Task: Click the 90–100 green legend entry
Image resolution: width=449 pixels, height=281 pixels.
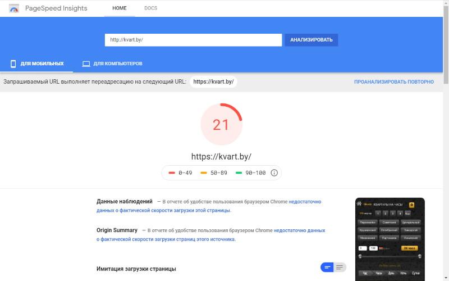Action: [250, 173]
